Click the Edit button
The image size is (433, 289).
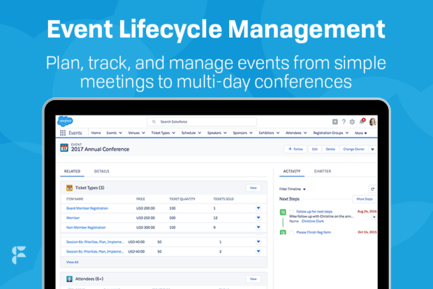314,149
